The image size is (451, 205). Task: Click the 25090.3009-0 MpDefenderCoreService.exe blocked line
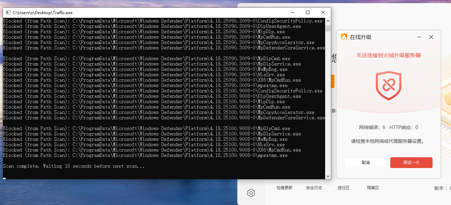[x=164, y=48]
